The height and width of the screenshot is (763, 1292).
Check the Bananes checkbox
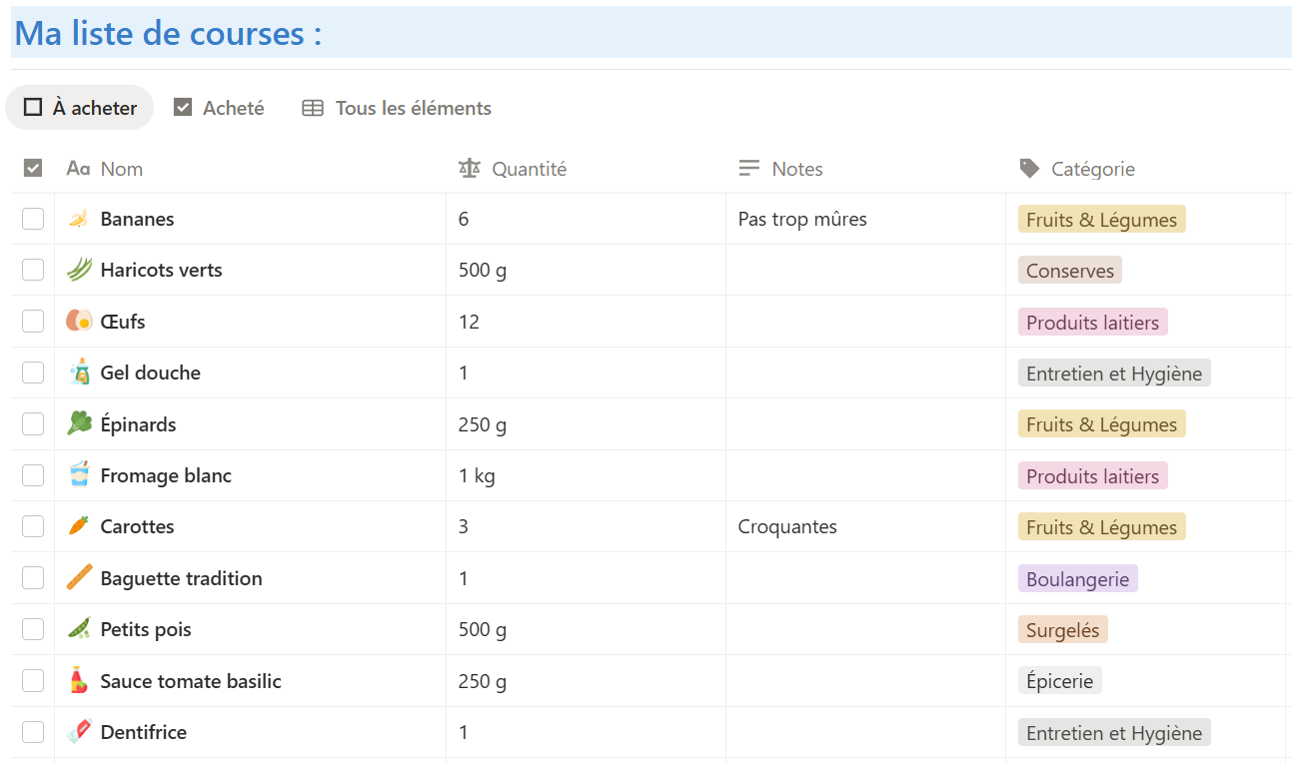(x=33, y=219)
